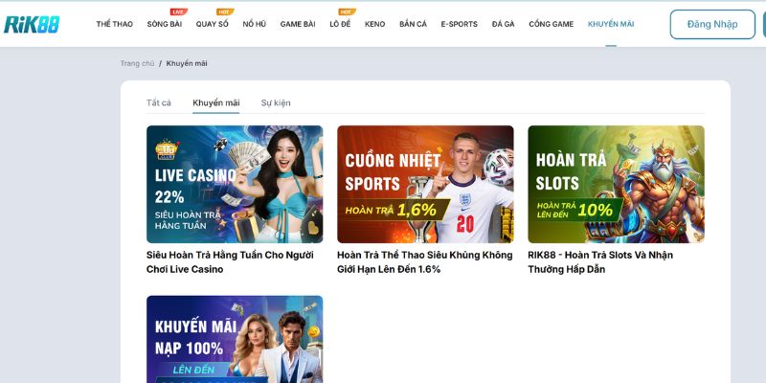Open the Cổng Game menu
Image resolution: width=766 pixels, height=383 pixels.
[x=550, y=24]
